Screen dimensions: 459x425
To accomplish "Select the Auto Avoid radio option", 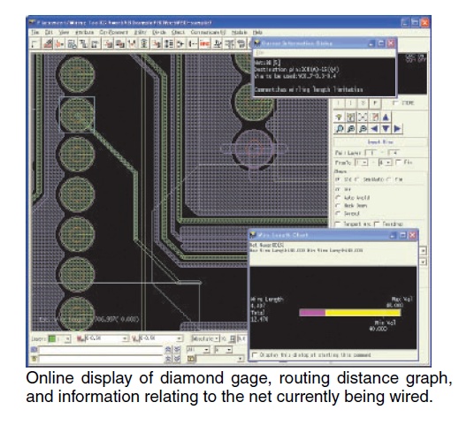I will (x=338, y=197).
